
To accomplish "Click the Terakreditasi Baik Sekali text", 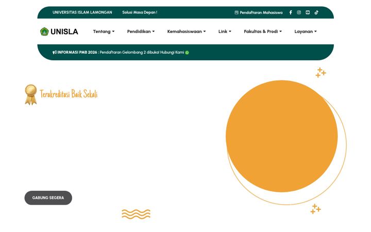I will 69,94.
